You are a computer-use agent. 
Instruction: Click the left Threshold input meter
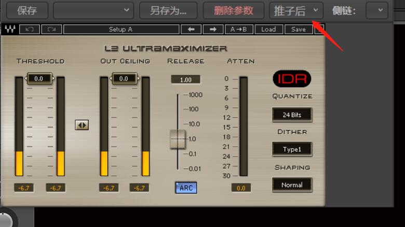pyautogui.click(x=19, y=126)
